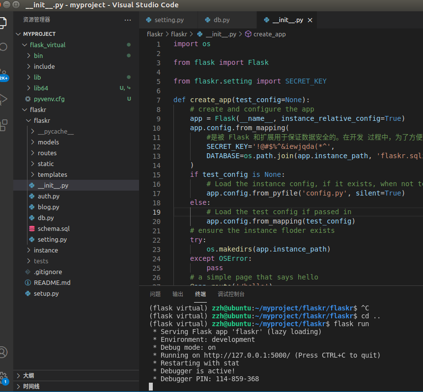Viewport: 423px width, 392px height.
Task: Open the Accounts menu icon
Action: 3,352
